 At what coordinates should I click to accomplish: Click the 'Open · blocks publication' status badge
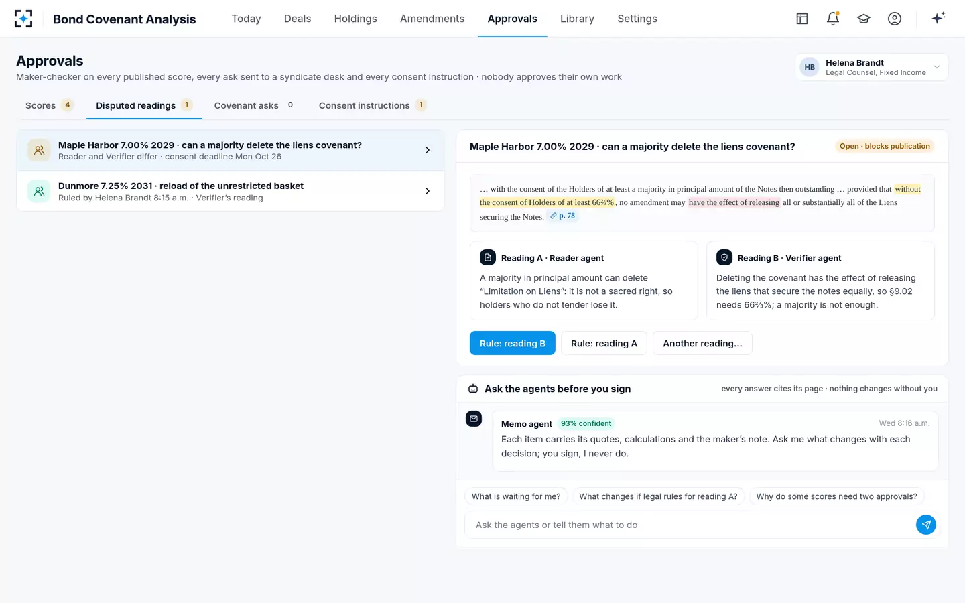(885, 146)
